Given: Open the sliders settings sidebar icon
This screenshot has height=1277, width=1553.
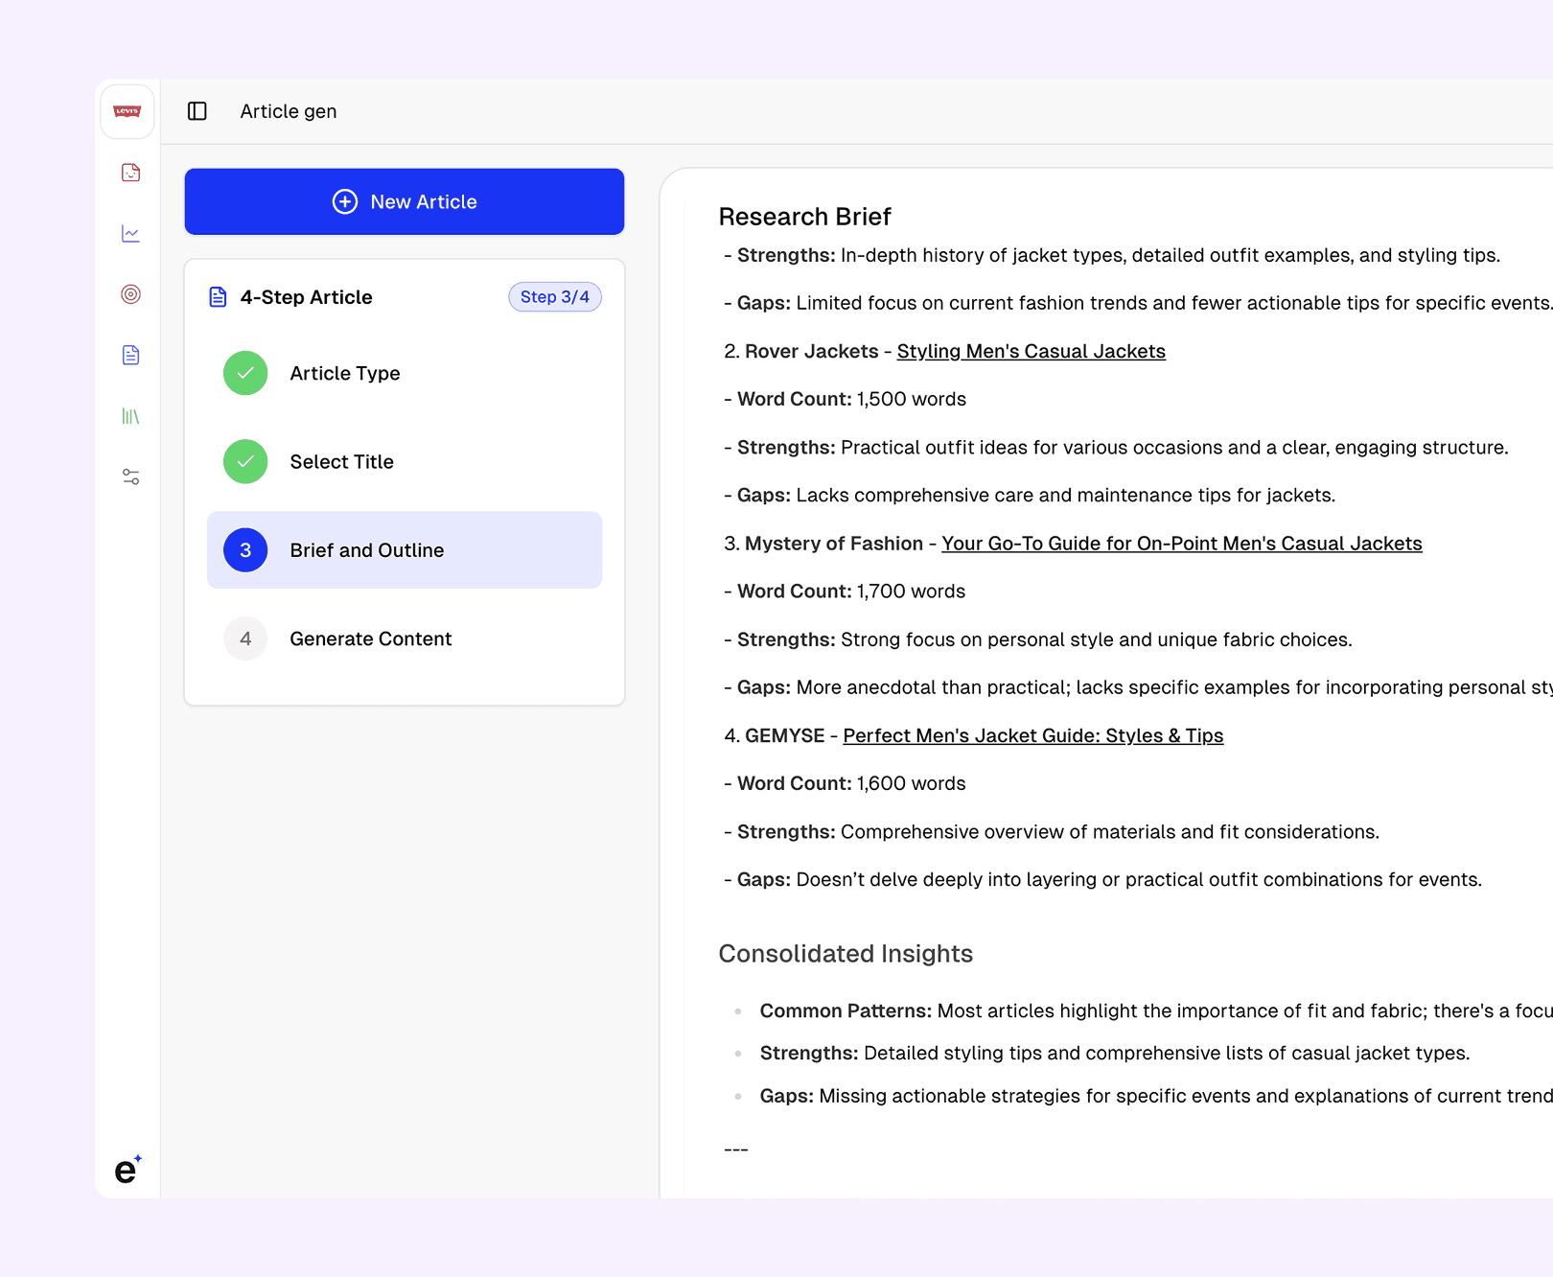Looking at the screenshot, I should pyautogui.click(x=131, y=476).
